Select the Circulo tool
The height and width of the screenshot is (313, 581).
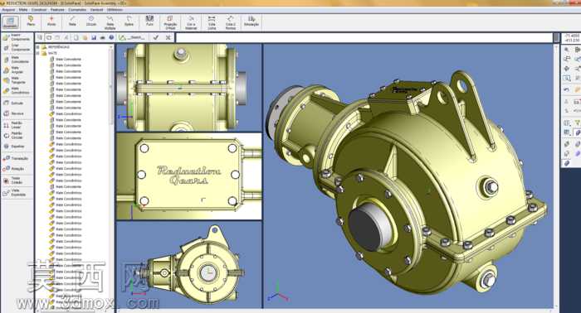pyautogui.click(x=91, y=21)
